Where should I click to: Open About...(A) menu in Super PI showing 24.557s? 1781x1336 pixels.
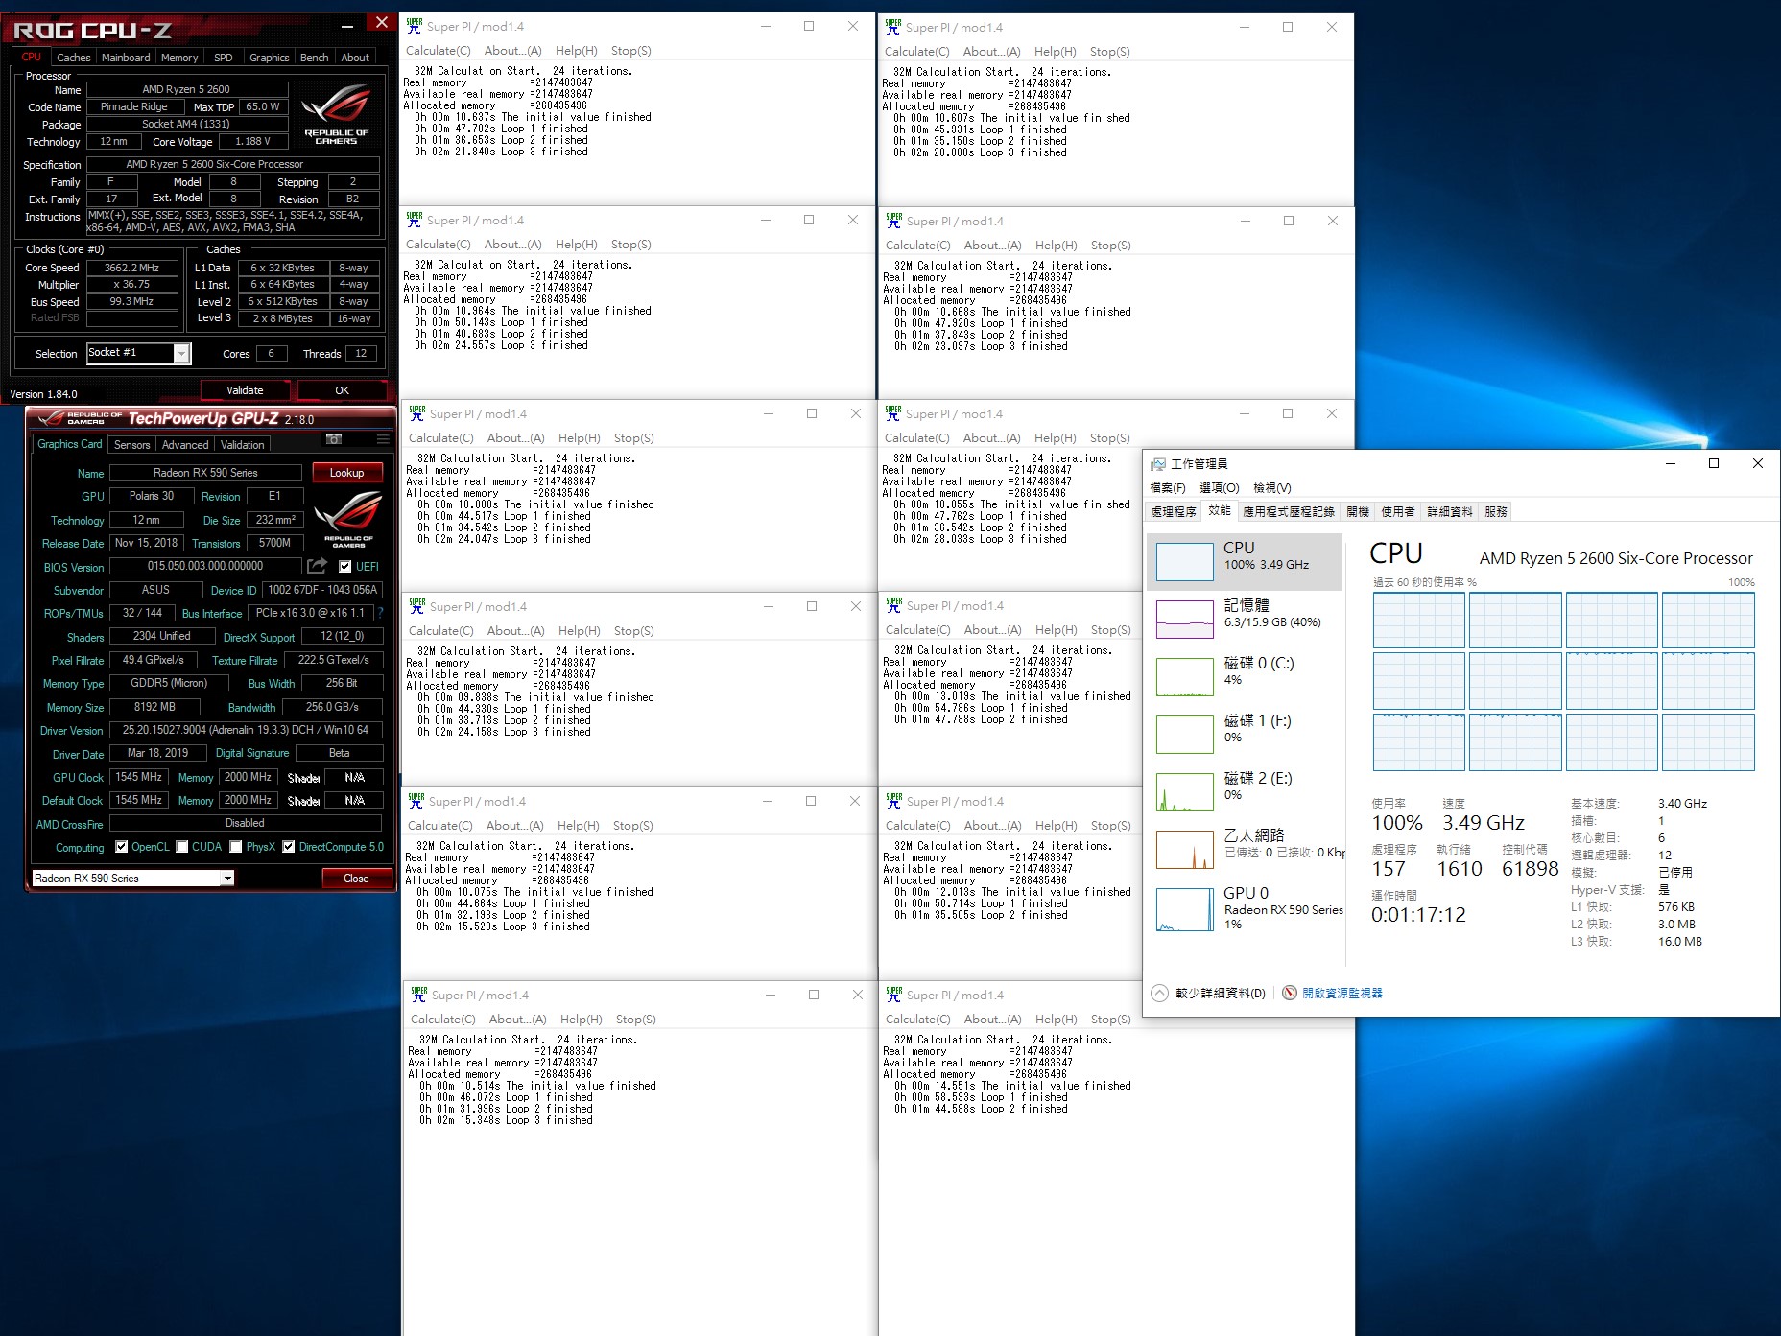512,245
